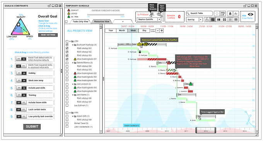Click yellow locked triangle beside show trackingtools 001
Viewport: 263px width, 141px height.
tap(75, 59)
